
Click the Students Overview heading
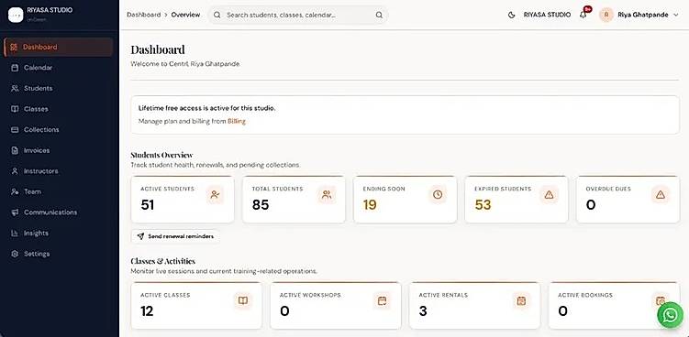point(161,155)
